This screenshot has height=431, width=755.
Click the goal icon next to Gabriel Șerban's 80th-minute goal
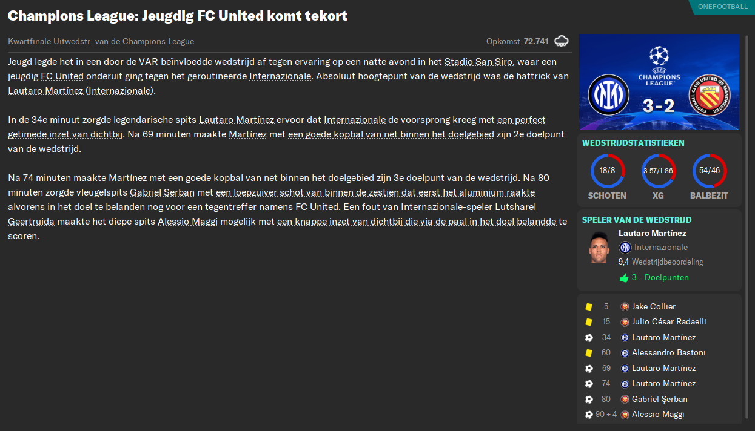click(x=588, y=399)
